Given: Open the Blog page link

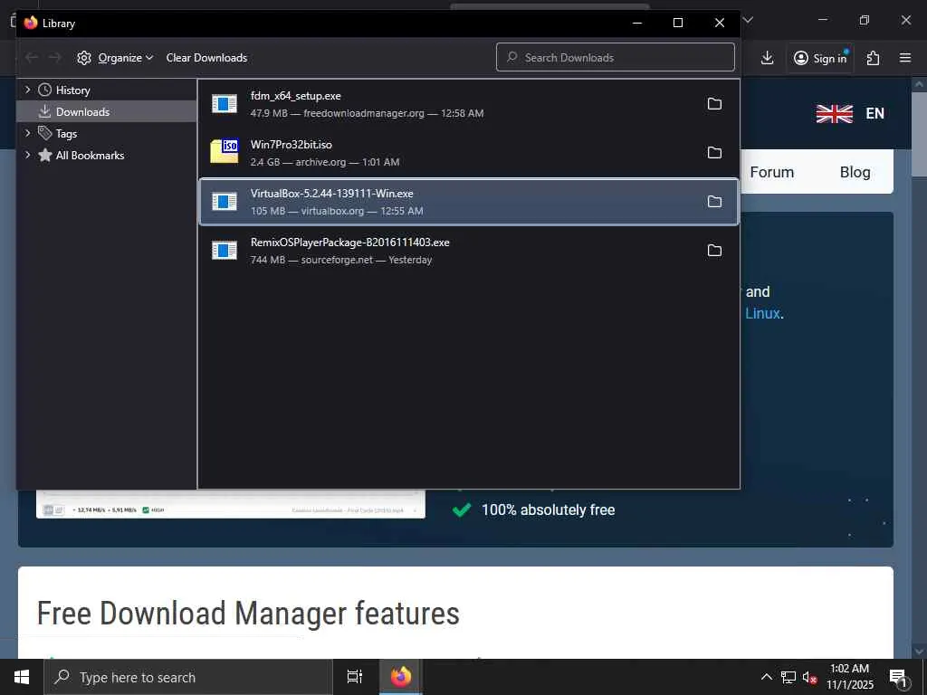Looking at the screenshot, I should pos(855,172).
